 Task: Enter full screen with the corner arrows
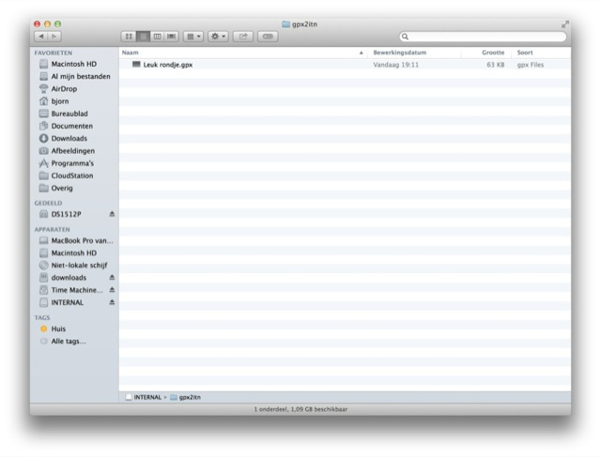[564, 24]
